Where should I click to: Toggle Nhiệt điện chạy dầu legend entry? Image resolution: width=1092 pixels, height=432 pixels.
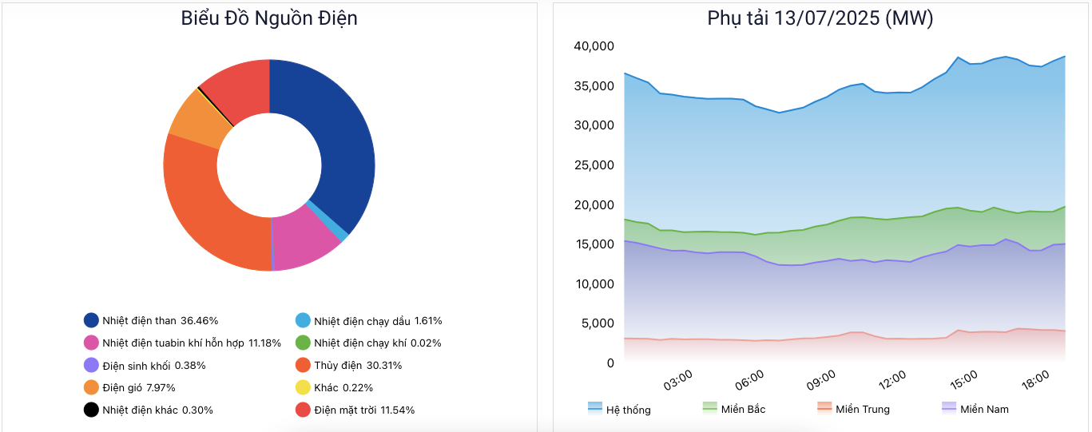pos(368,321)
